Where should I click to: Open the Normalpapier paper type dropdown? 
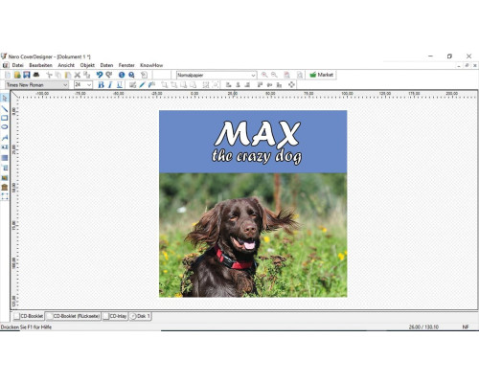[x=217, y=76]
